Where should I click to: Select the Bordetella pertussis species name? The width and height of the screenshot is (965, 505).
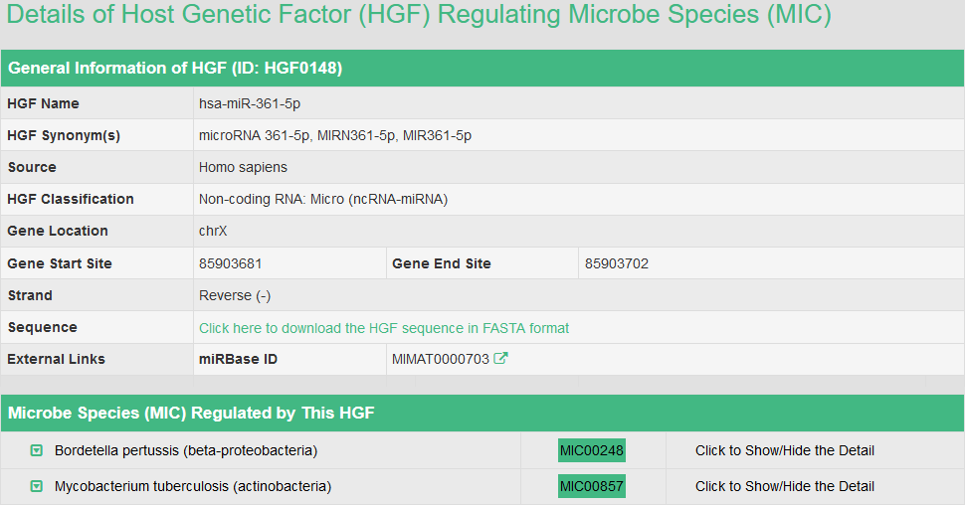pyautogui.click(x=186, y=450)
